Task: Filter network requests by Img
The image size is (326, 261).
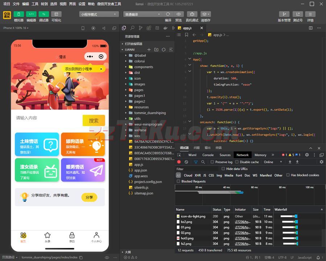Action: pos(219,175)
